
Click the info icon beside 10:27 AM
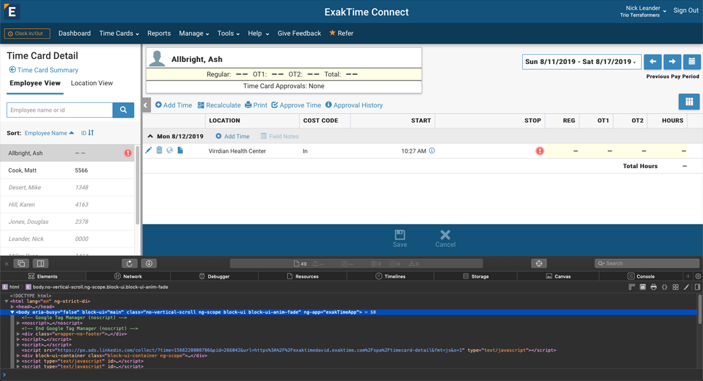432,151
